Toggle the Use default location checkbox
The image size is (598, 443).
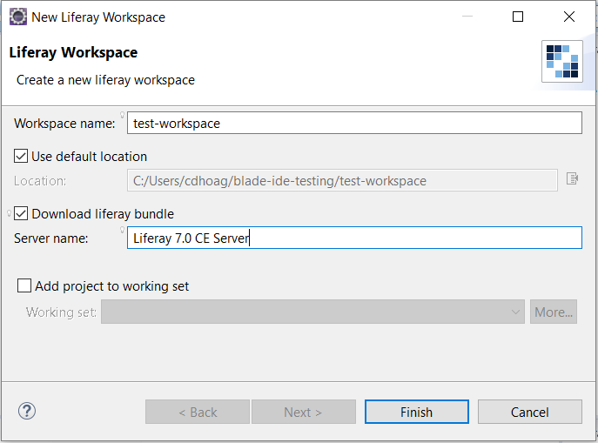pyautogui.click(x=21, y=157)
